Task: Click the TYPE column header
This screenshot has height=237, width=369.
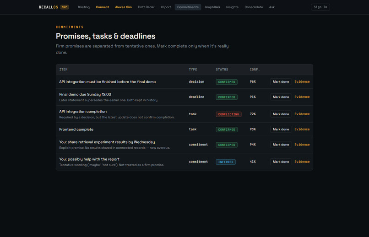Action: click(x=193, y=70)
